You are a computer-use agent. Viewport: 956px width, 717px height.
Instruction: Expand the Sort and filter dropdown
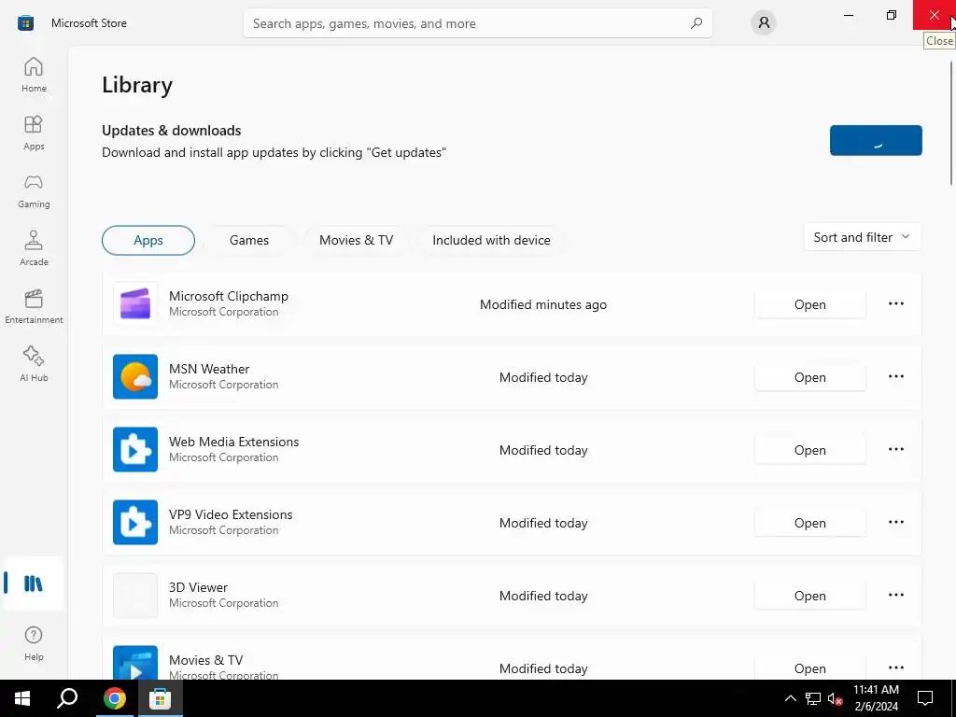862,237
